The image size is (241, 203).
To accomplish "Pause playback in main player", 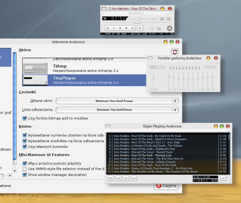I will tap(120, 28).
